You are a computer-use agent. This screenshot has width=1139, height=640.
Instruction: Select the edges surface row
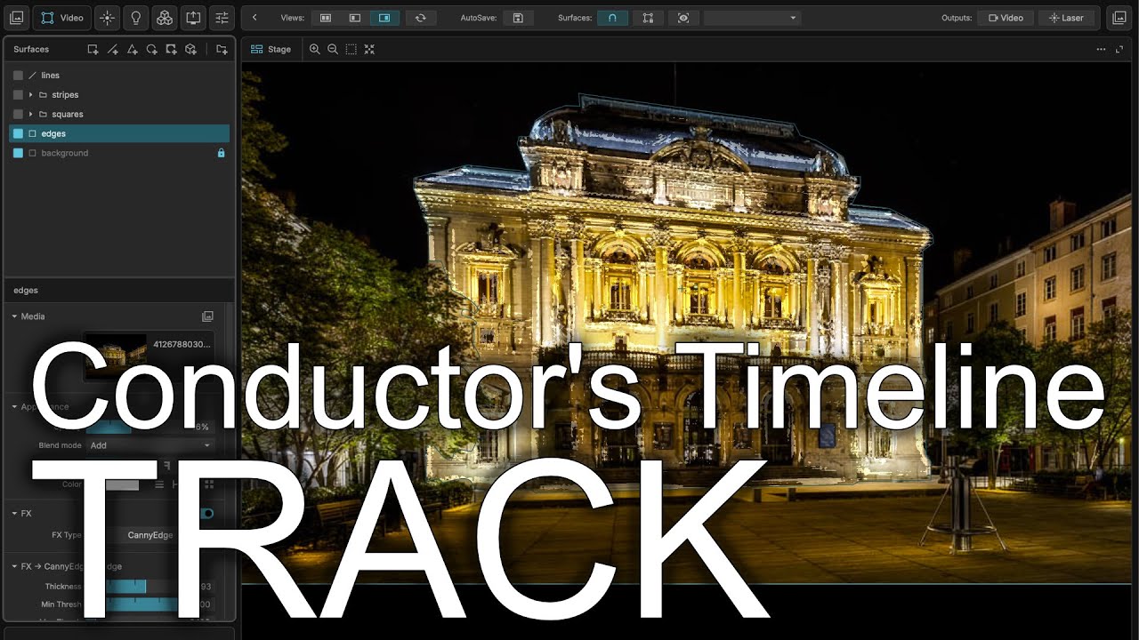119,133
